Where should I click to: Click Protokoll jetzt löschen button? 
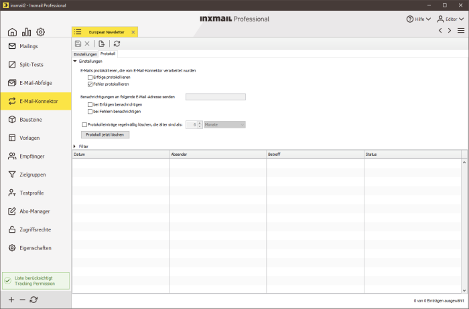pos(105,134)
